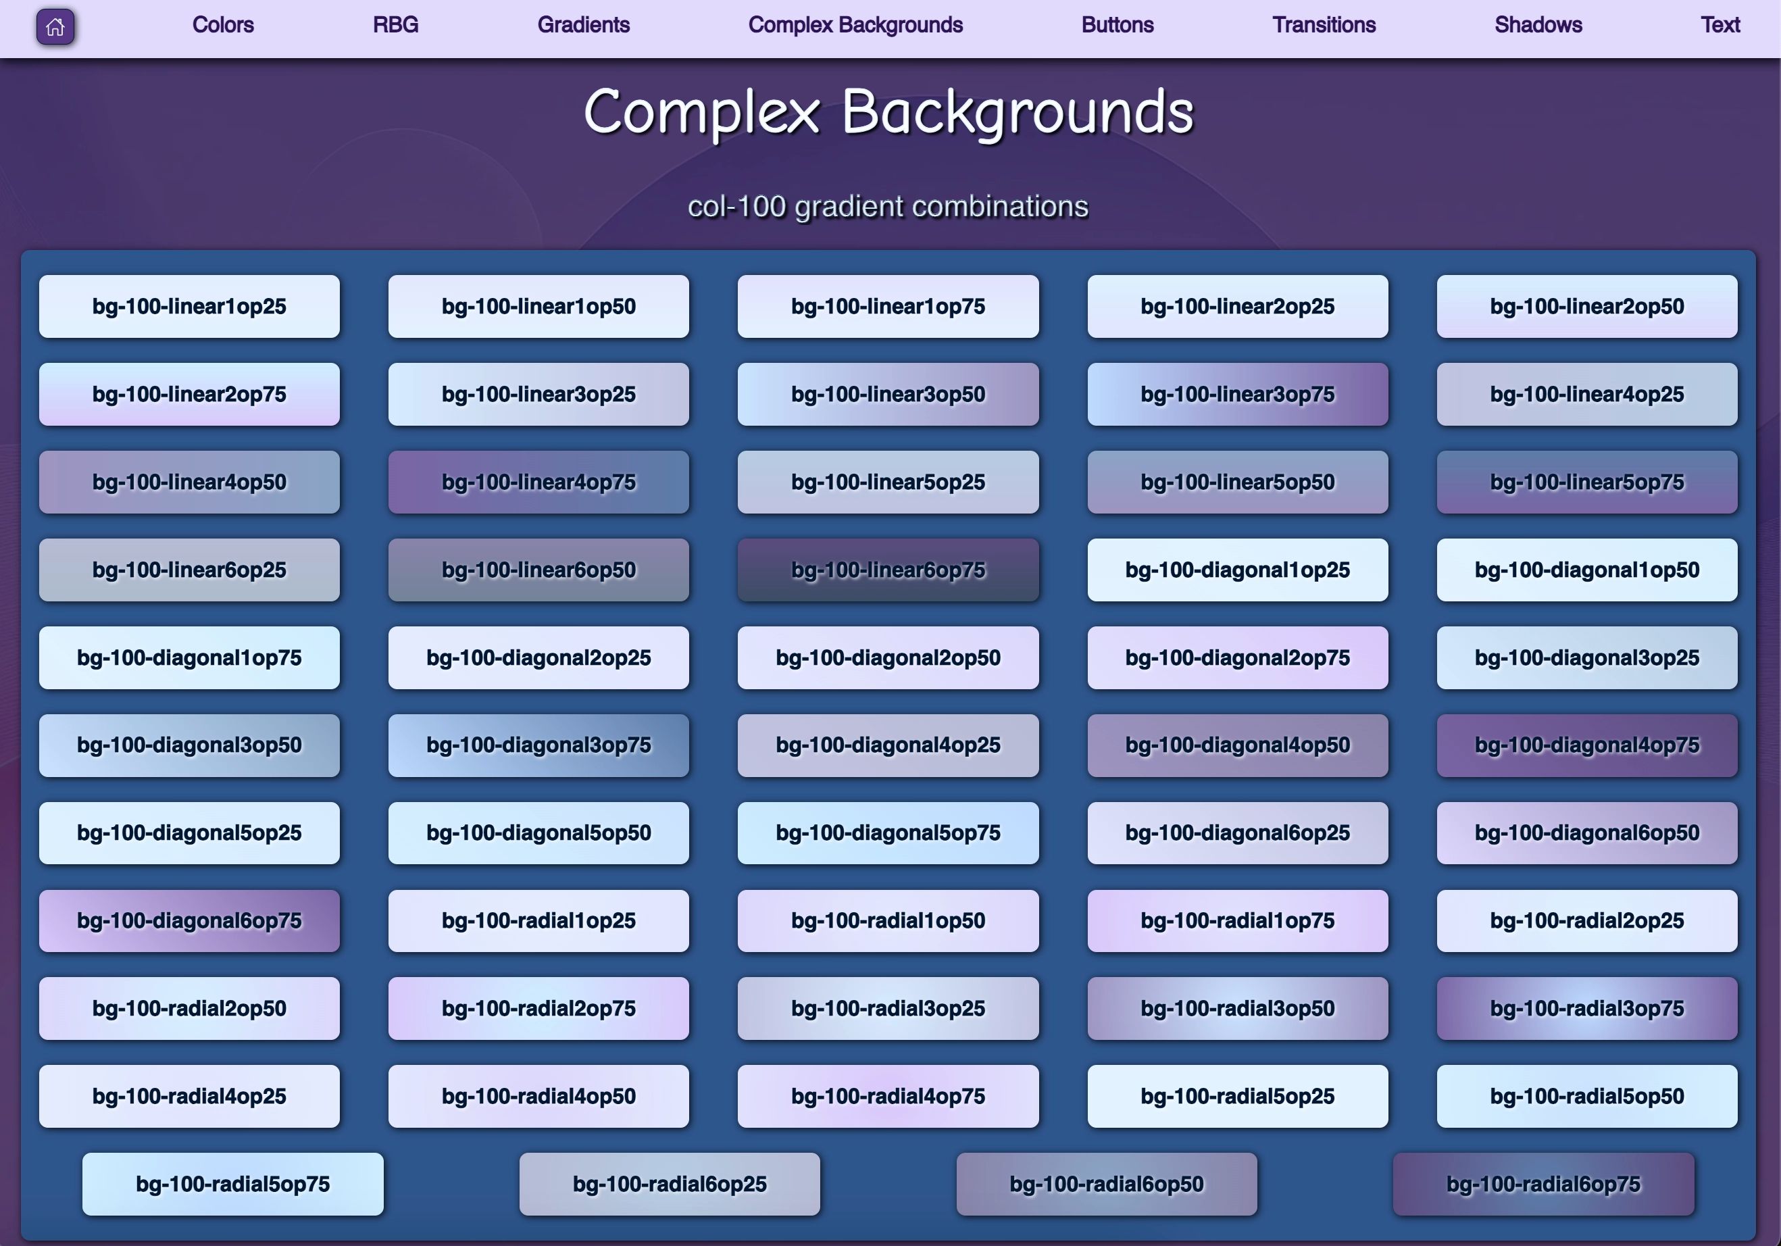Navigate to the Gradients section
Viewport: 1781px width, 1246px height.
584,25
